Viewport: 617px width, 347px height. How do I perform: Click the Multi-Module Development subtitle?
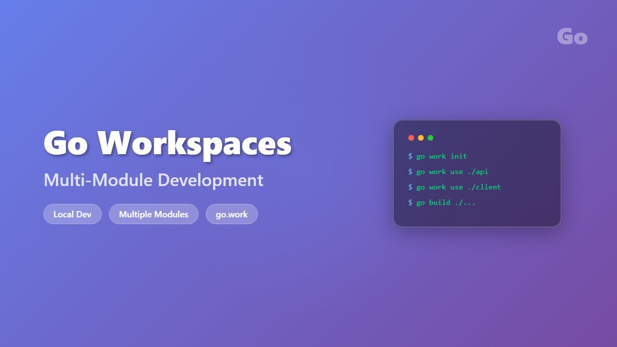(153, 180)
